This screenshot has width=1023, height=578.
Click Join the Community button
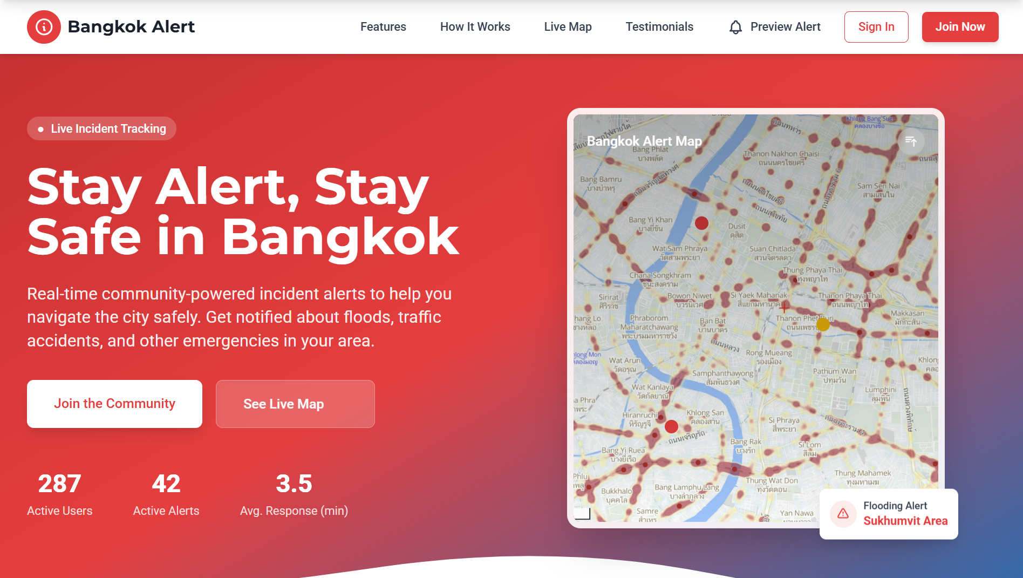pos(114,404)
